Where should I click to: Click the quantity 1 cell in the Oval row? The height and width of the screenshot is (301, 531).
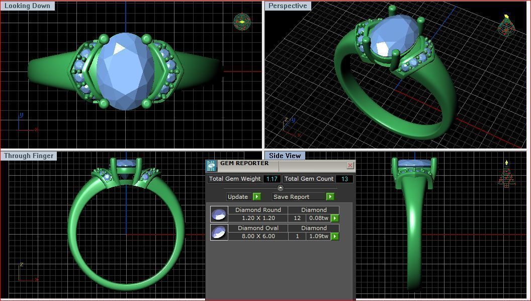[297, 236]
